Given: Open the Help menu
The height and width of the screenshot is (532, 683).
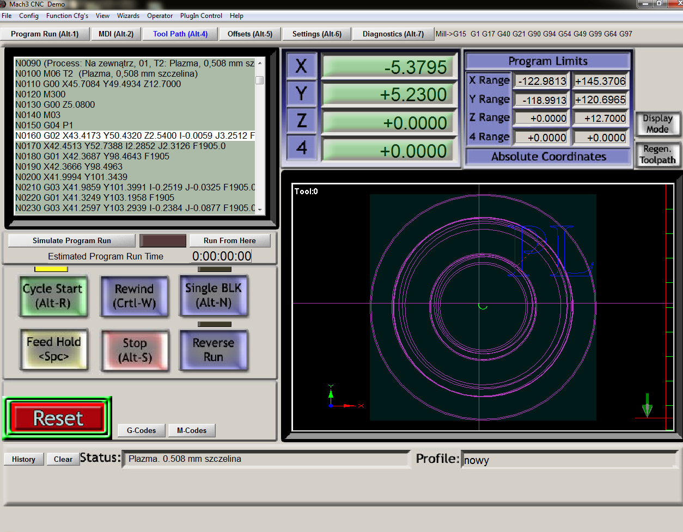Looking at the screenshot, I should [x=236, y=16].
